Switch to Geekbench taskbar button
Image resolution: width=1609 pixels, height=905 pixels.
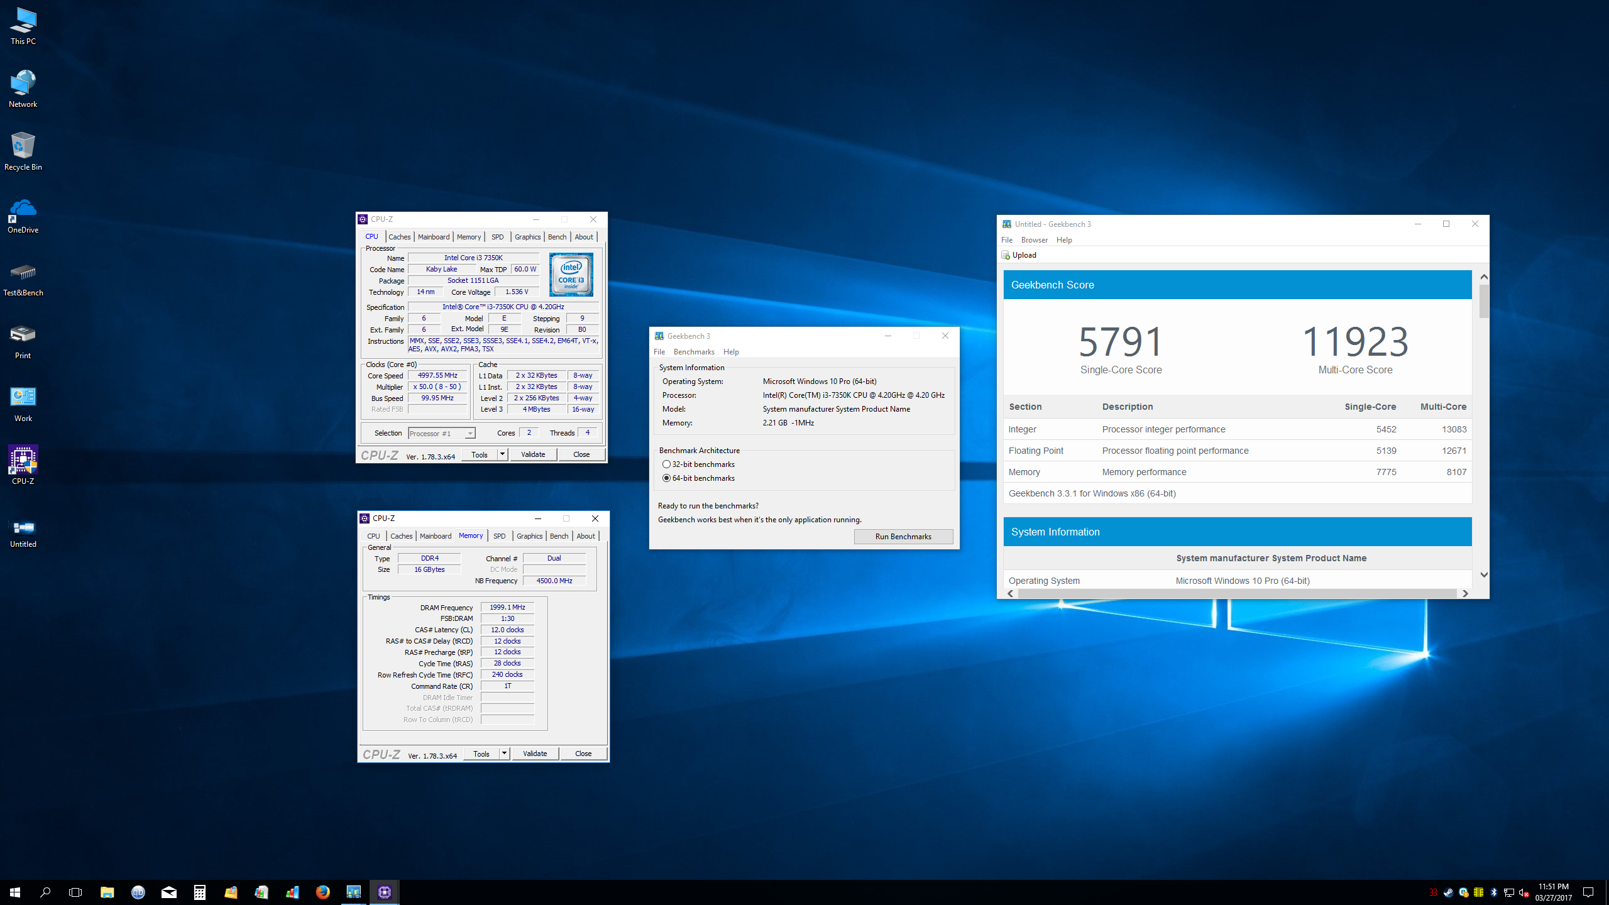click(x=354, y=892)
